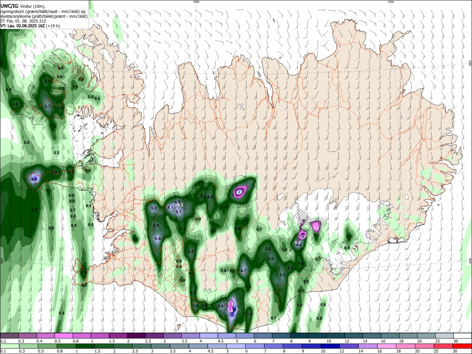This screenshot has height=354, width=472.
Task: Select the navy blue 10 swatch in lower legend row
Action: [330, 346]
